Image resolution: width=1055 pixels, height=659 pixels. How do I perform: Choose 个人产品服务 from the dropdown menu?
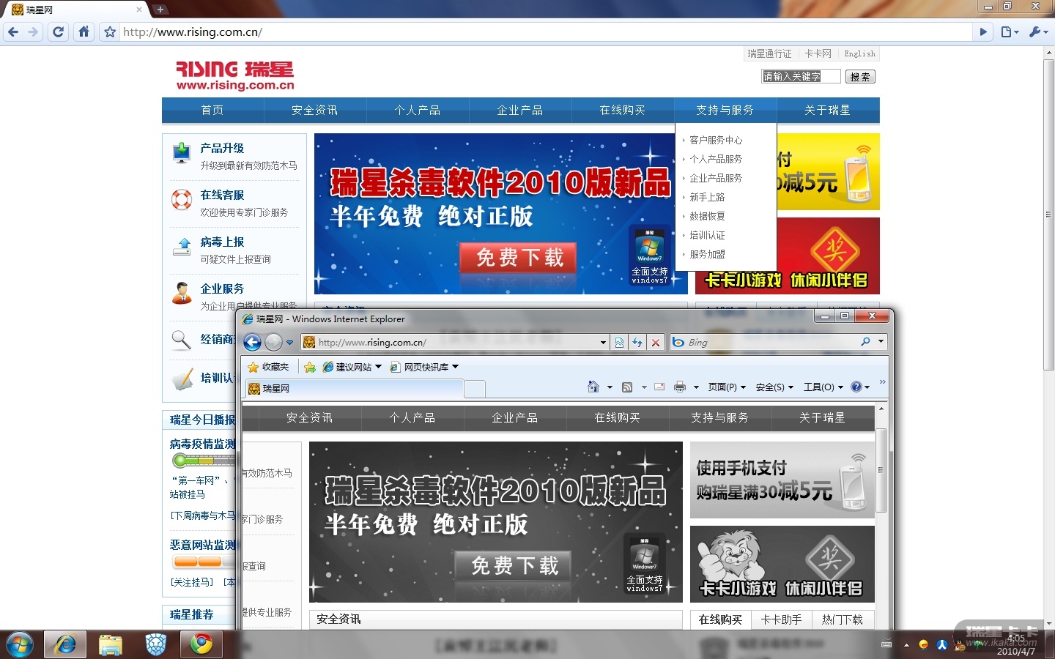(x=716, y=159)
